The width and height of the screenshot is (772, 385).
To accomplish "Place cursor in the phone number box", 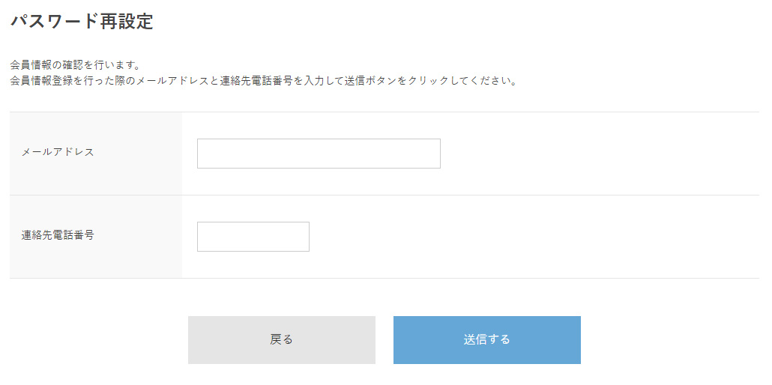I will pos(253,237).
